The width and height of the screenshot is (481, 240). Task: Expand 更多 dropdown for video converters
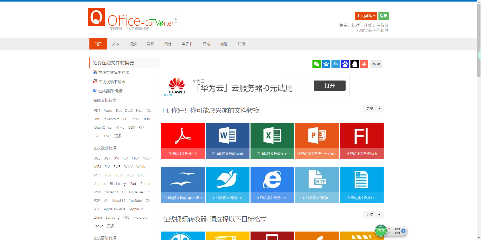pos(373,215)
